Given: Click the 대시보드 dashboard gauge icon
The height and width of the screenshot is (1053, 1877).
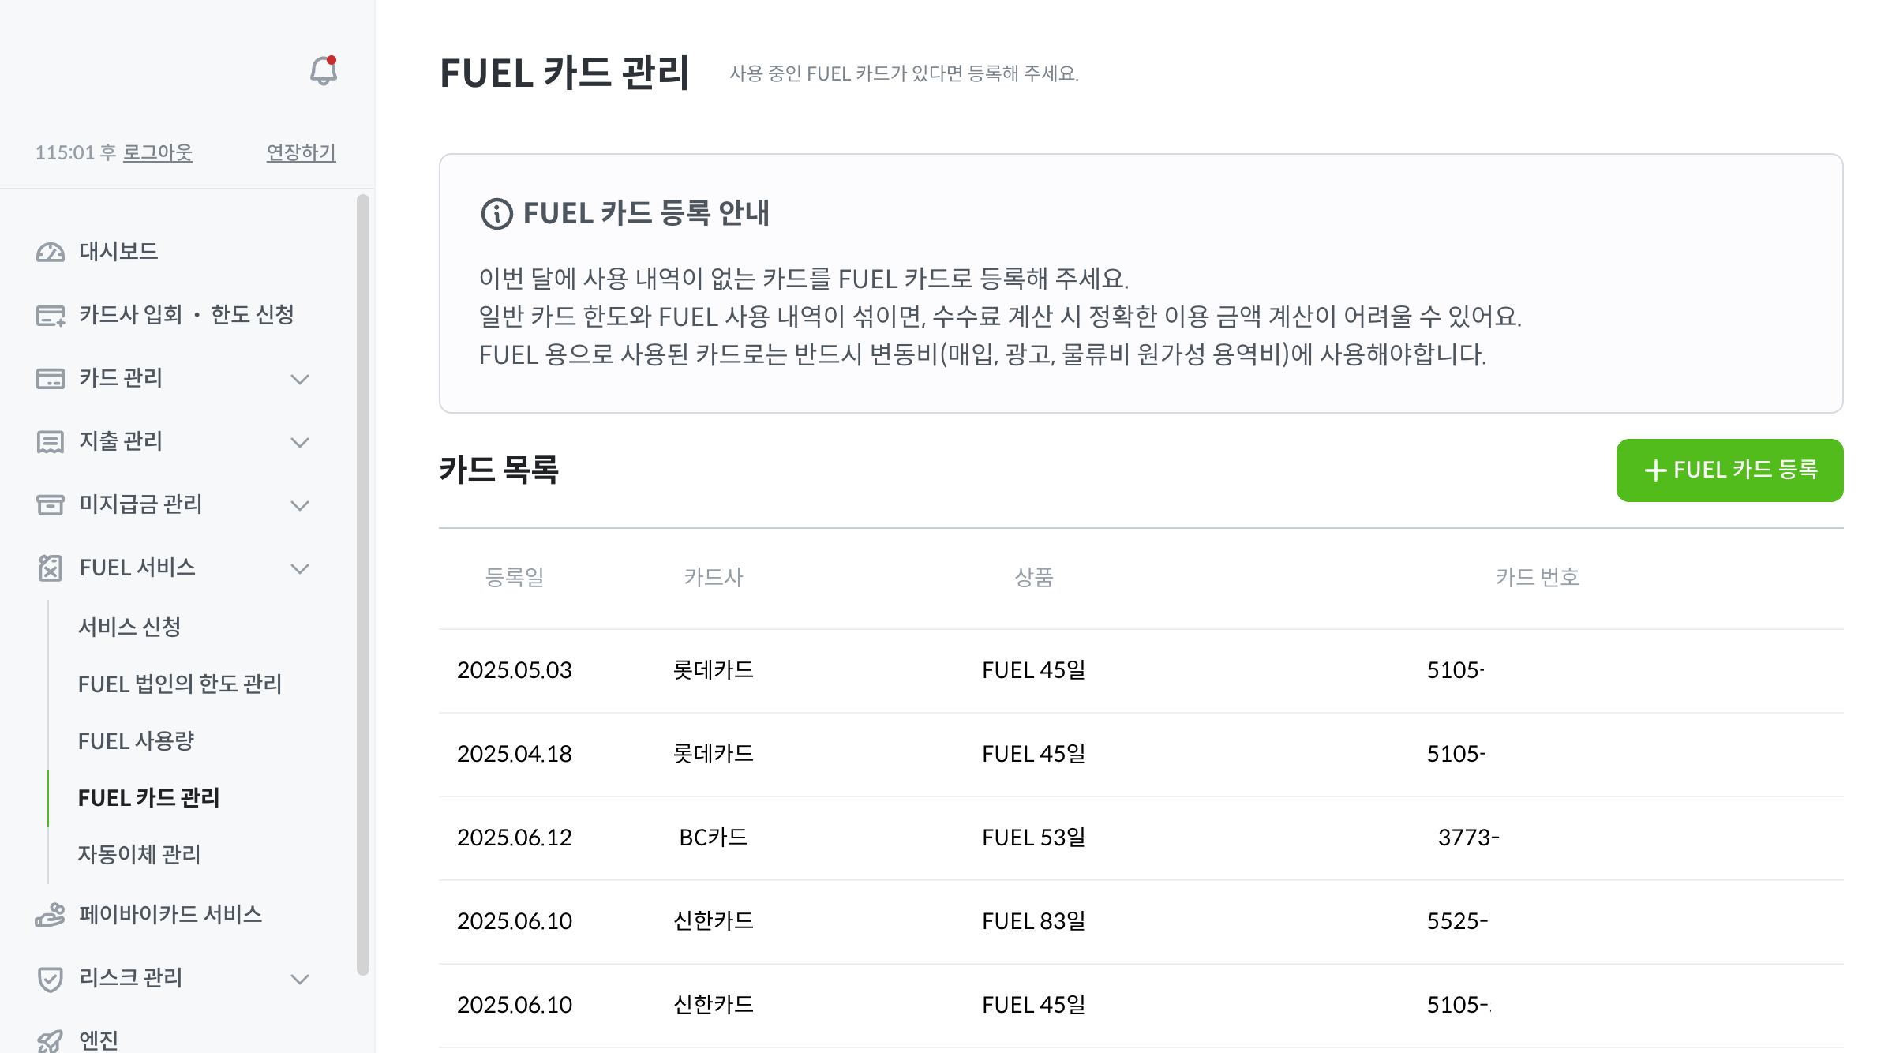Looking at the screenshot, I should click(50, 253).
